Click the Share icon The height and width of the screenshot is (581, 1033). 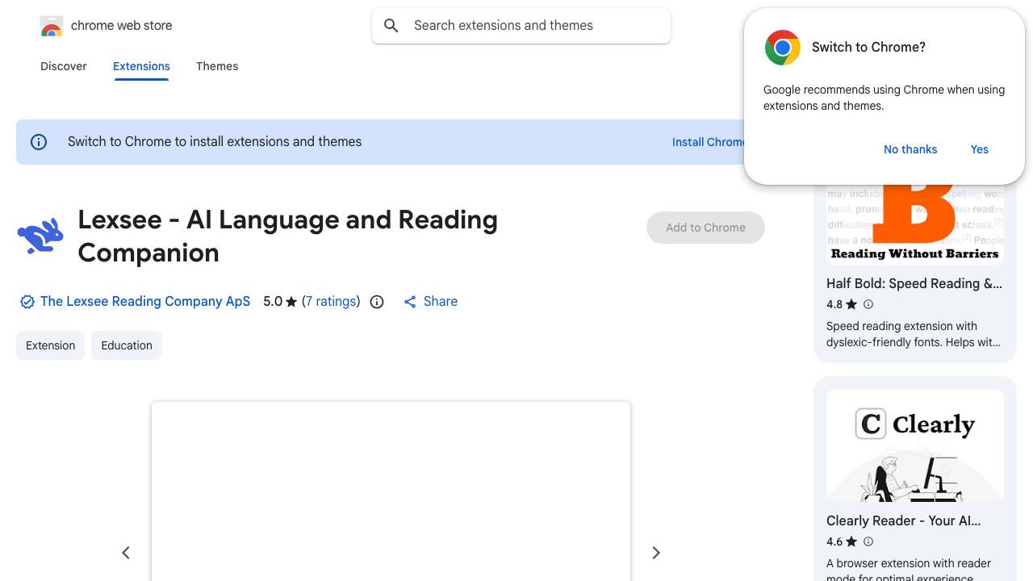coord(410,302)
